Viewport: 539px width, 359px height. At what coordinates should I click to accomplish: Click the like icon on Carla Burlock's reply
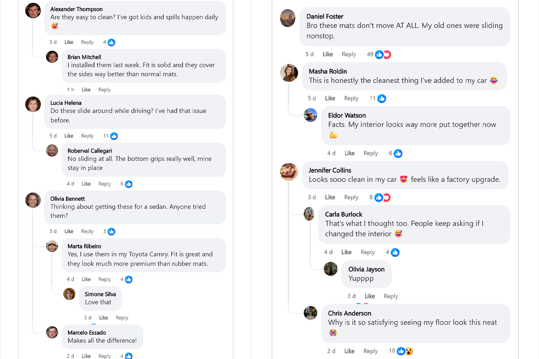395,252
